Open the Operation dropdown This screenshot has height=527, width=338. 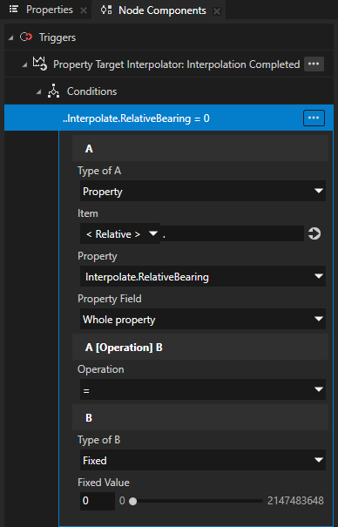tap(203, 389)
